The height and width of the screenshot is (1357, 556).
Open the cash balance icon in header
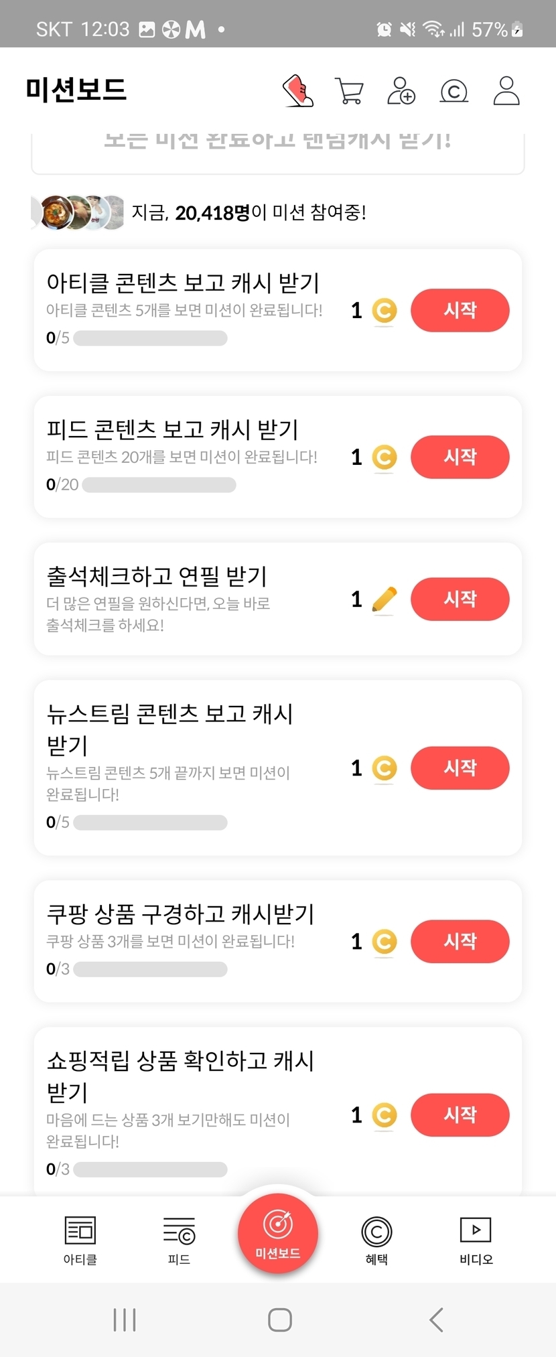coord(454,91)
